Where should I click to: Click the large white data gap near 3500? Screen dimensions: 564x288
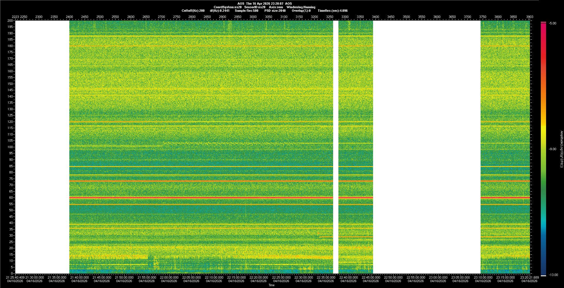(427, 147)
